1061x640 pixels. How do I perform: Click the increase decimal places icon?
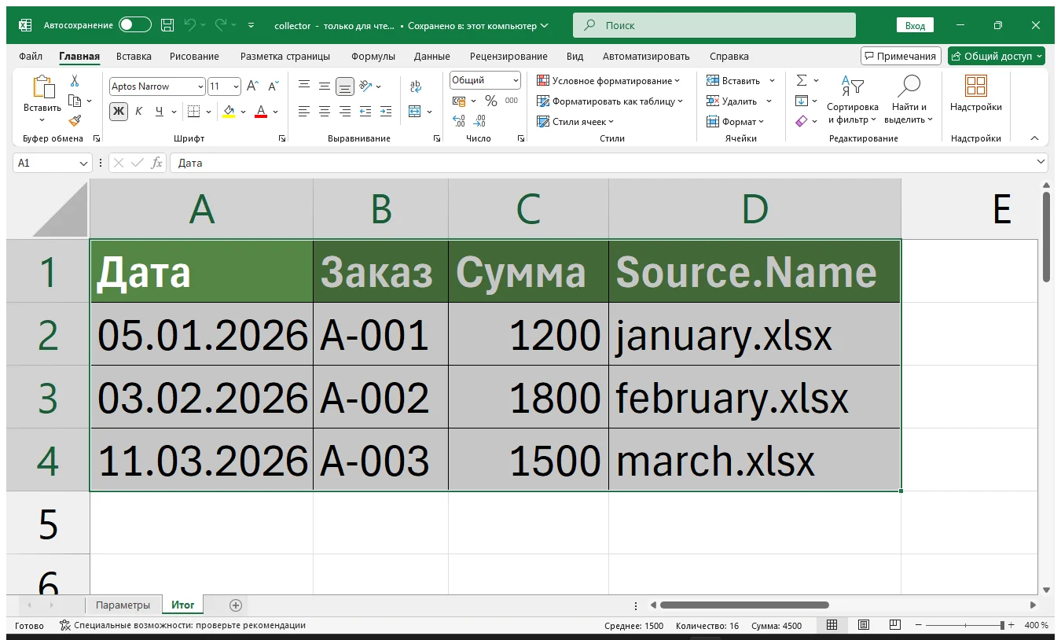click(459, 121)
